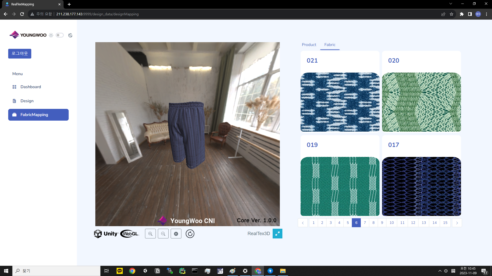The width and height of the screenshot is (492, 276).
Task: Click the moon night-mode icon
Action: (70, 35)
